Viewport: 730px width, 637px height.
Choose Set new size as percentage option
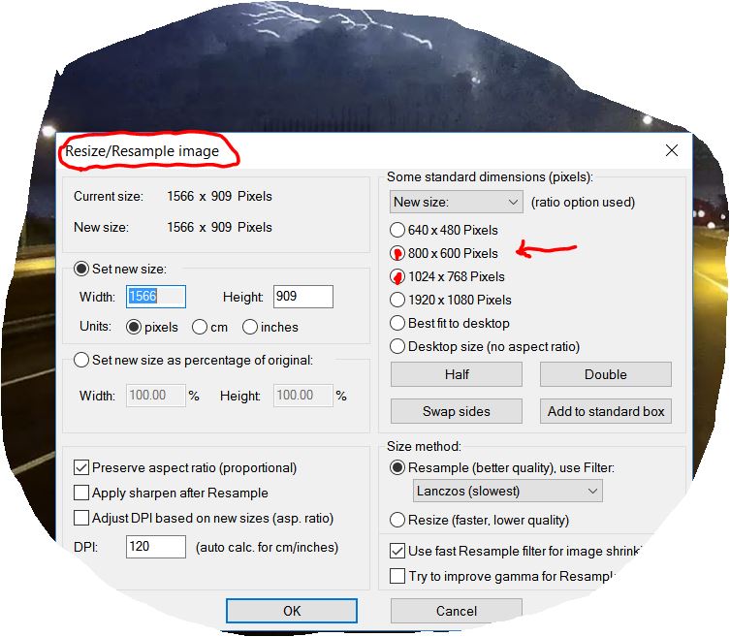[81, 361]
